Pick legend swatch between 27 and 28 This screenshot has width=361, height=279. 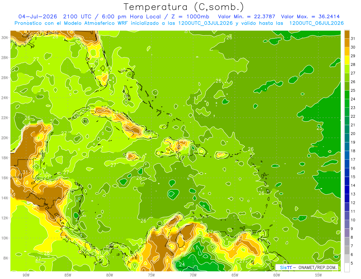[347, 69]
